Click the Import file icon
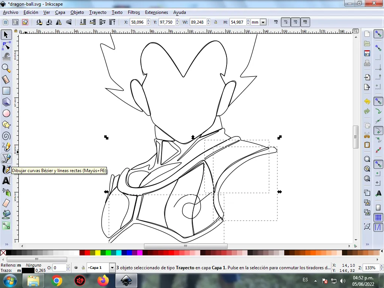This screenshot has width=384, height=288. [x=367, y=77]
